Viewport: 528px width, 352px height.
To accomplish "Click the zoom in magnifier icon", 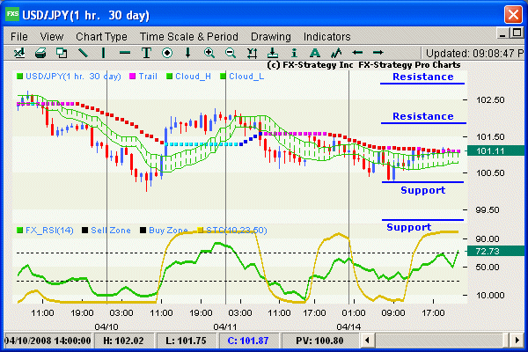I will (209, 53).
